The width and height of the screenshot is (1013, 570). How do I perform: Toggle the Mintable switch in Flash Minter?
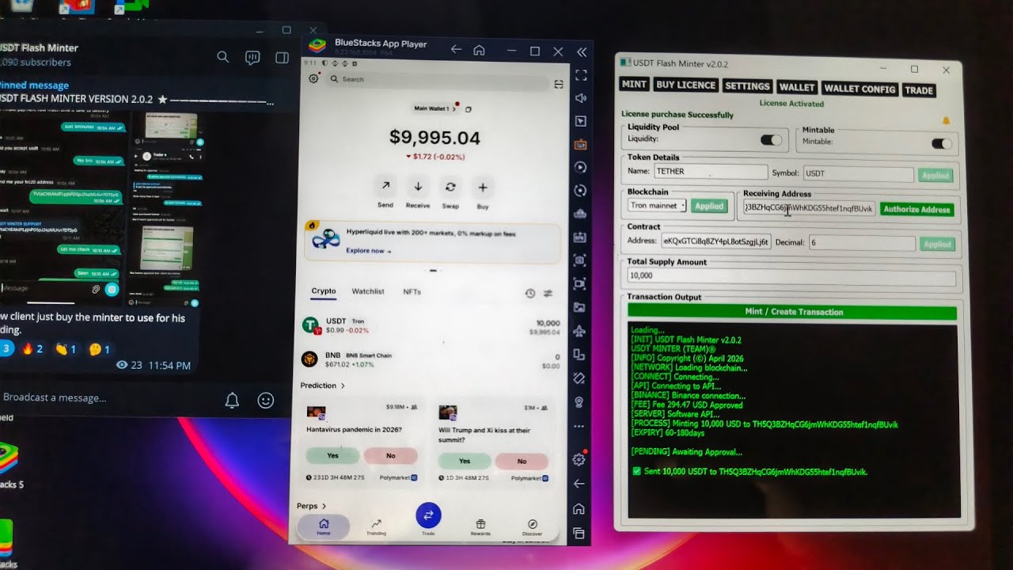click(942, 143)
